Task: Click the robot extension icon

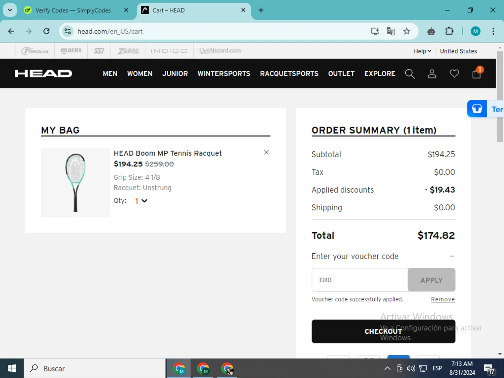Action: click(x=431, y=32)
